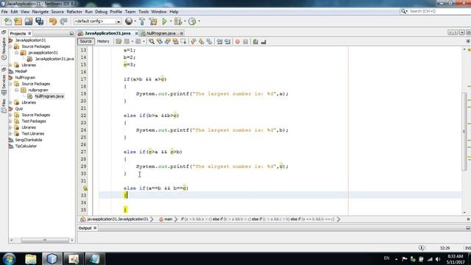Open the browser globe dropdown arrow
The width and height of the screenshot is (471, 265).
[x=135, y=21]
